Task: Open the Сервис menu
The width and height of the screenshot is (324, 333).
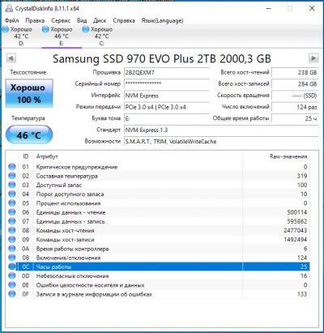Action: point(61,20)
